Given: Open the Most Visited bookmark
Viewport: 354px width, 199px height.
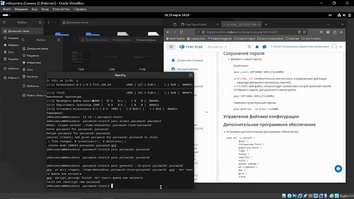Looking at the screenshot, I should point(175,39).
